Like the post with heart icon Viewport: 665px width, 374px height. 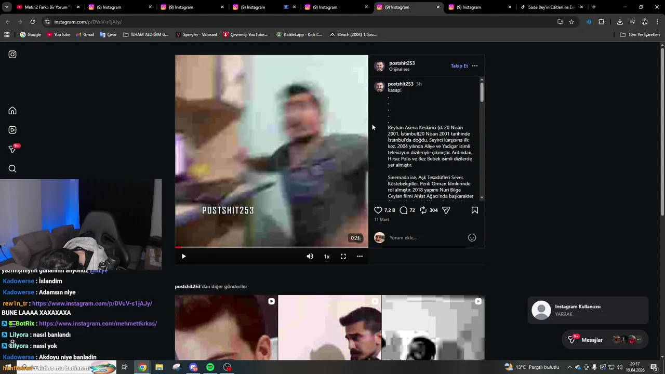[x=378, y=210]
